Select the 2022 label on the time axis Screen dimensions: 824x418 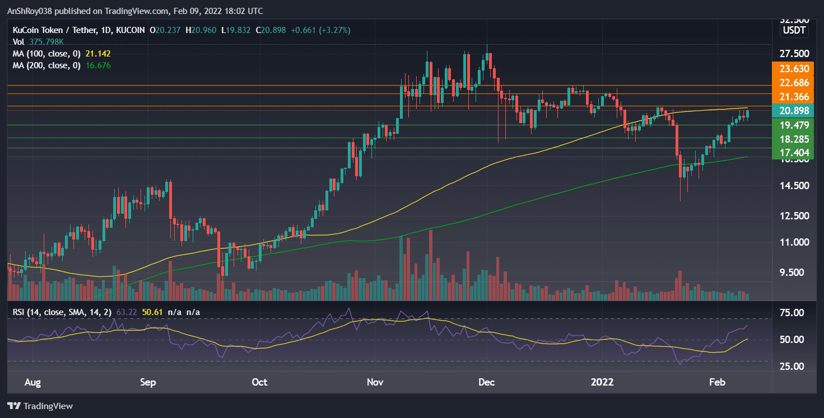pyautogui.click(x=602, y=382)
